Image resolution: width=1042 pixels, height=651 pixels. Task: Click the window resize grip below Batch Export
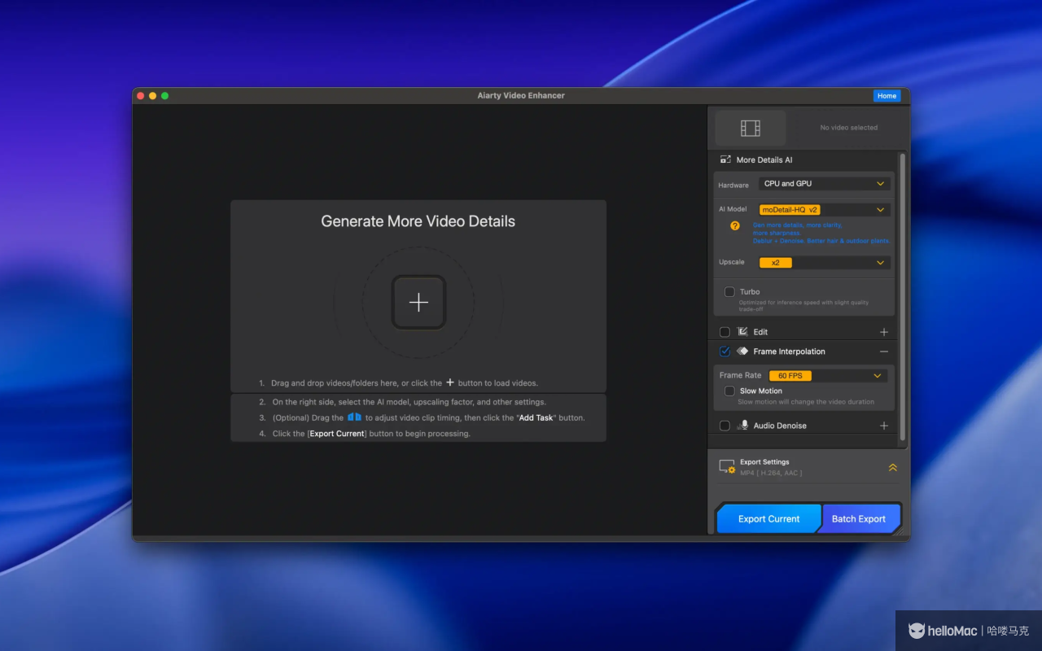point(900,531)
